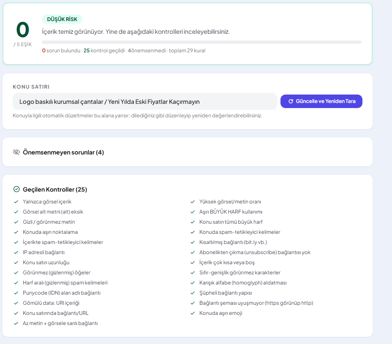Click the check icon for IP adresli bağlantı
This screenshot has width=392, height=344.
tap(16, 252)
